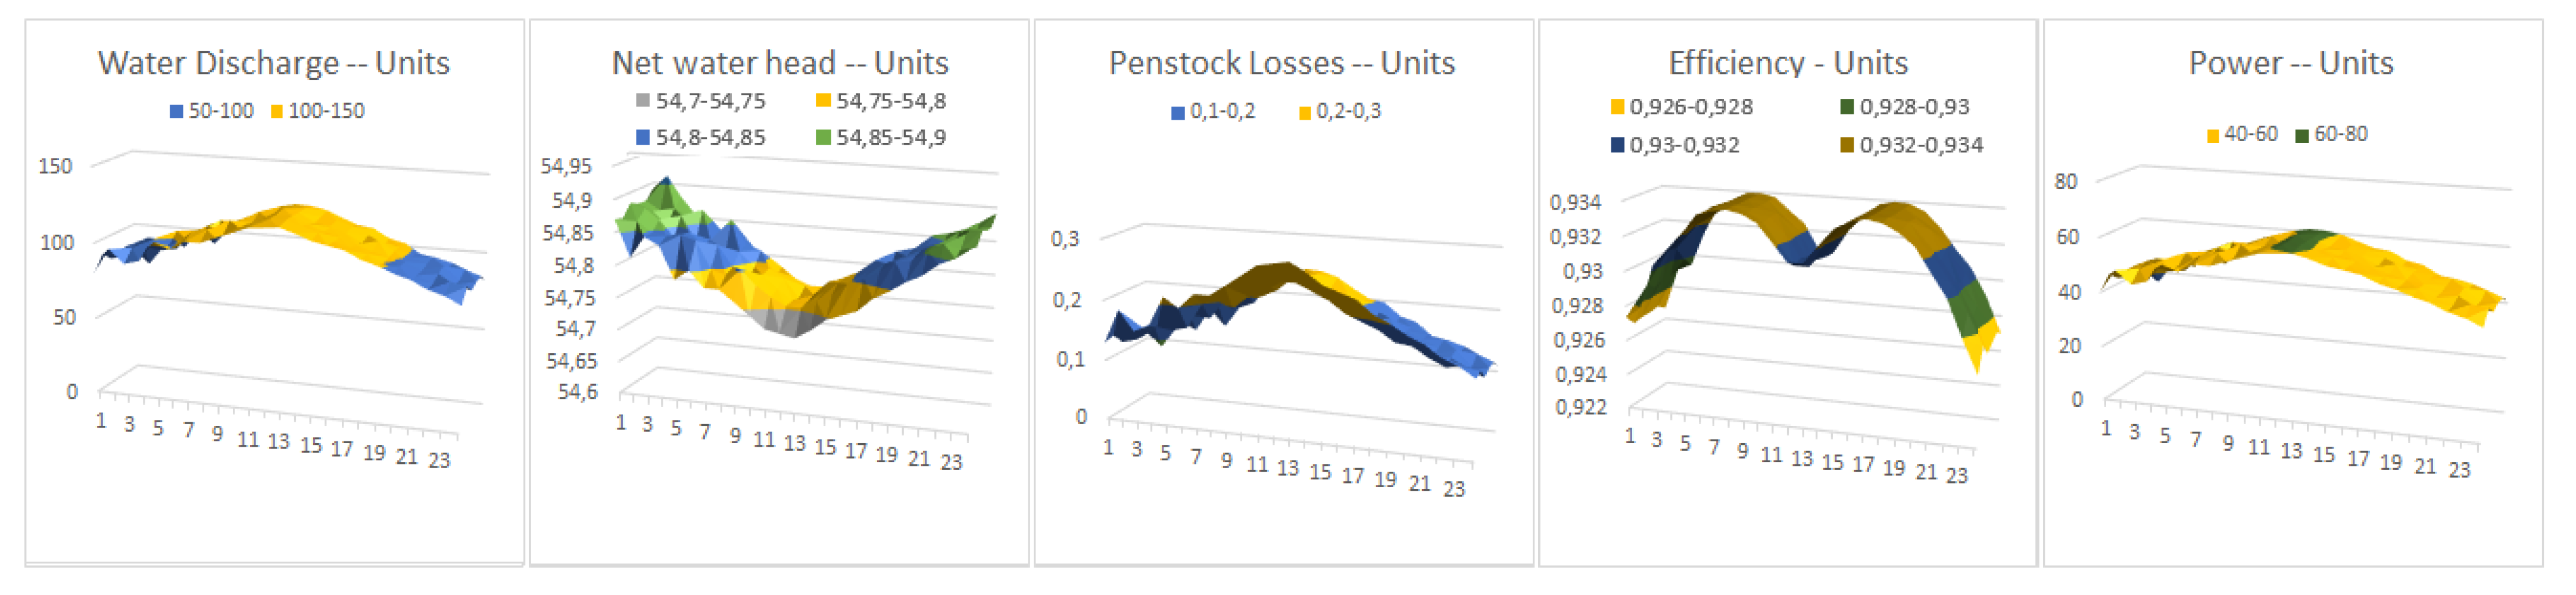Select the green 54,85-54,9 legend swatch
Screen dimensions: 2576x595
[x=823, y=137]
